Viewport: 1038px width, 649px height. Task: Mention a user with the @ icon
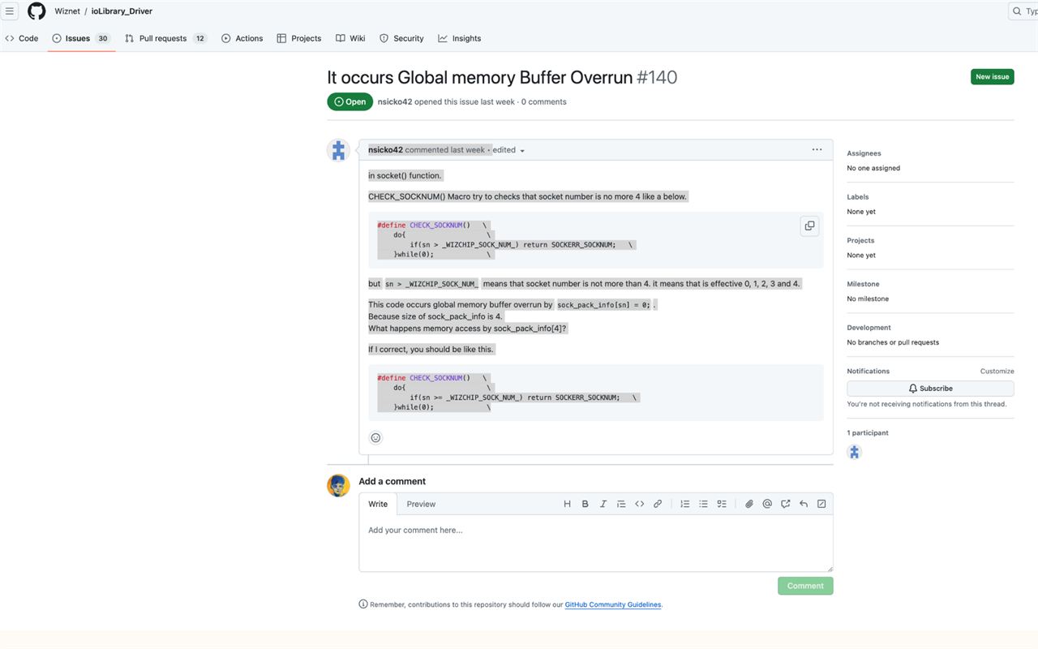pos(767,504)
